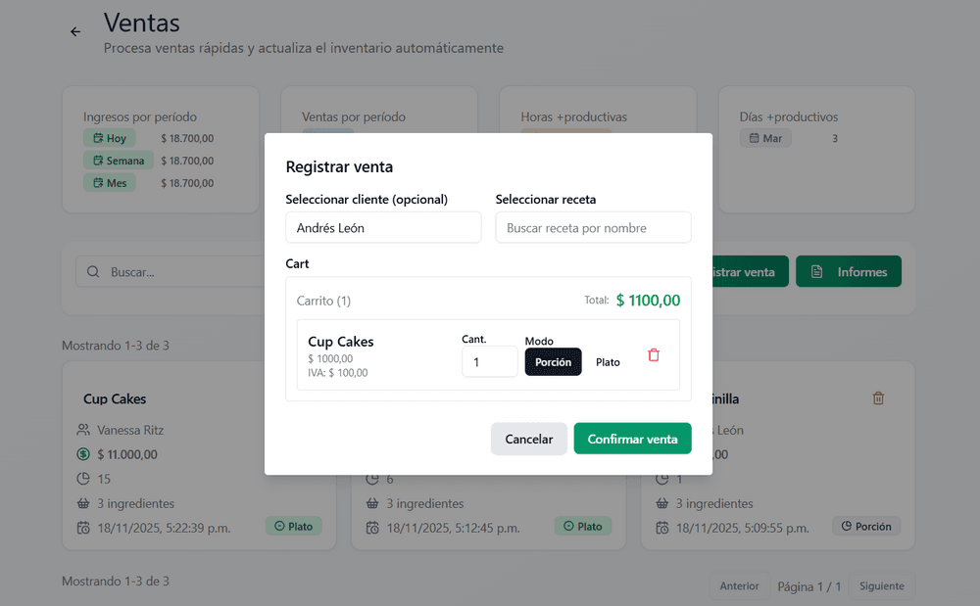
Task: Click the dollar coin icon by $ 11.000,00
Action: 83,454
